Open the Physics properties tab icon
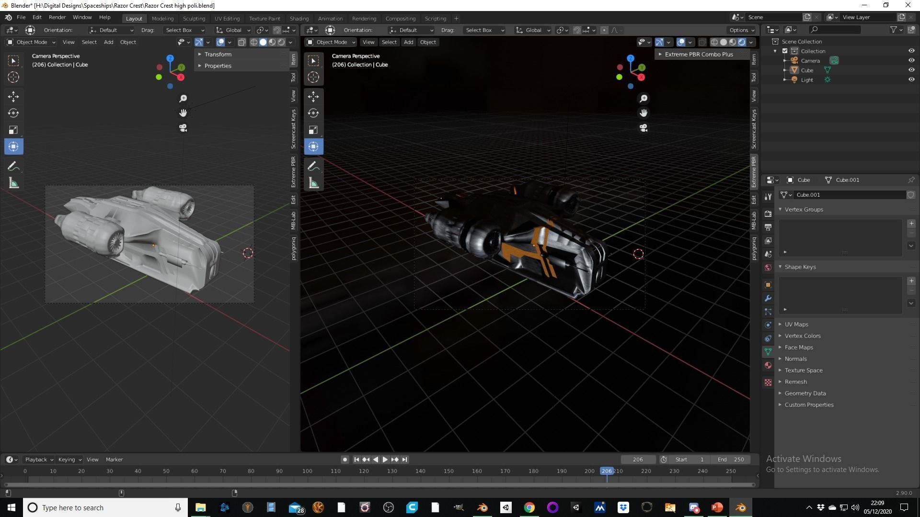The height and width of the screenshot is (517, 920). 768,325
